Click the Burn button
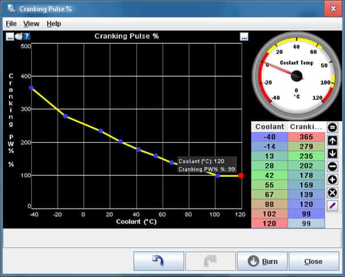This screenshot has height=277, width=345. pyautogui.click(x=262, y=262)
